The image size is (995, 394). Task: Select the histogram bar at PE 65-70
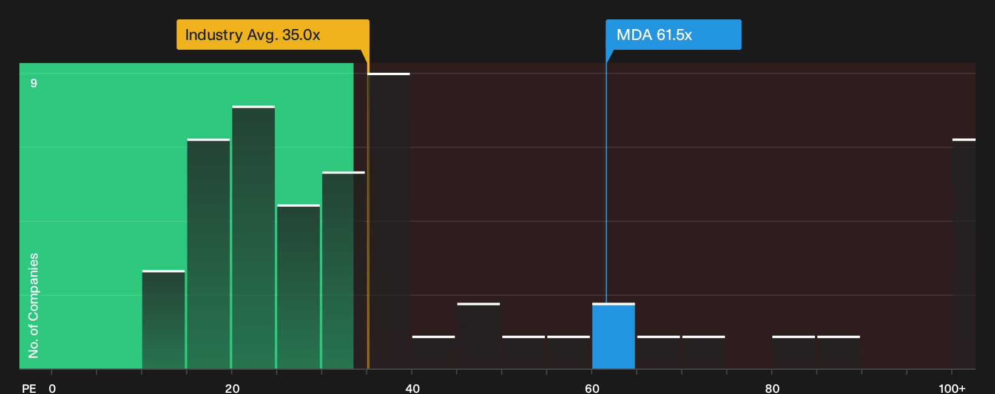[x=658, y=352]
